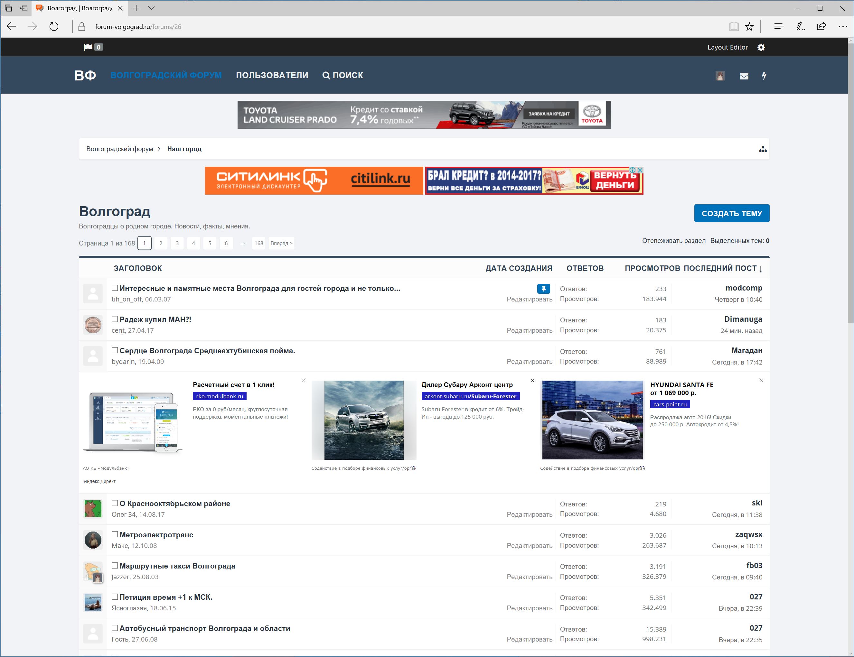Click the pinned thread sticky icon
The image size is (854, 657).
click(x=543, y=288)
